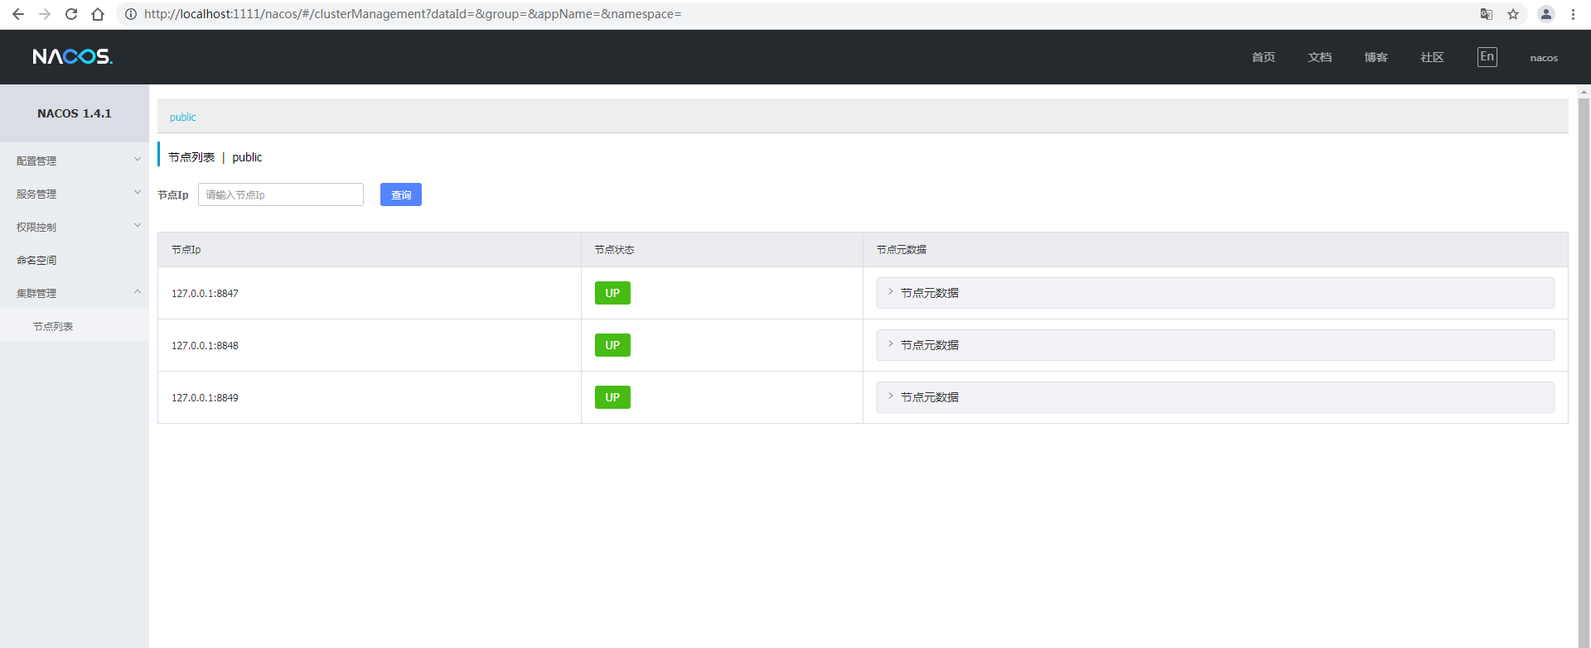The image size is (1591, 648).
Task: Open 首页 in the top navigation
Action: click(1264, 57)
